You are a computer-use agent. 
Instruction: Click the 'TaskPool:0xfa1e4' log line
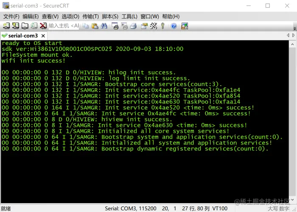point(121,90)
